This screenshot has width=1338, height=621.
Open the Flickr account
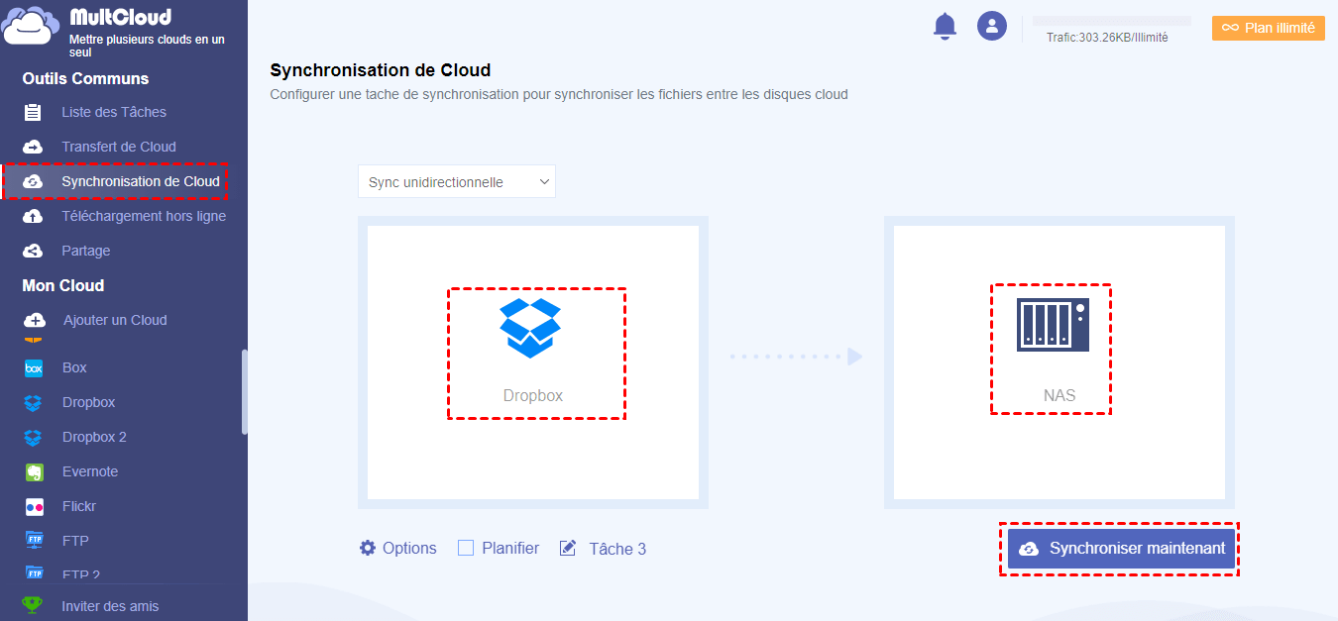click(x=79, y=506)
